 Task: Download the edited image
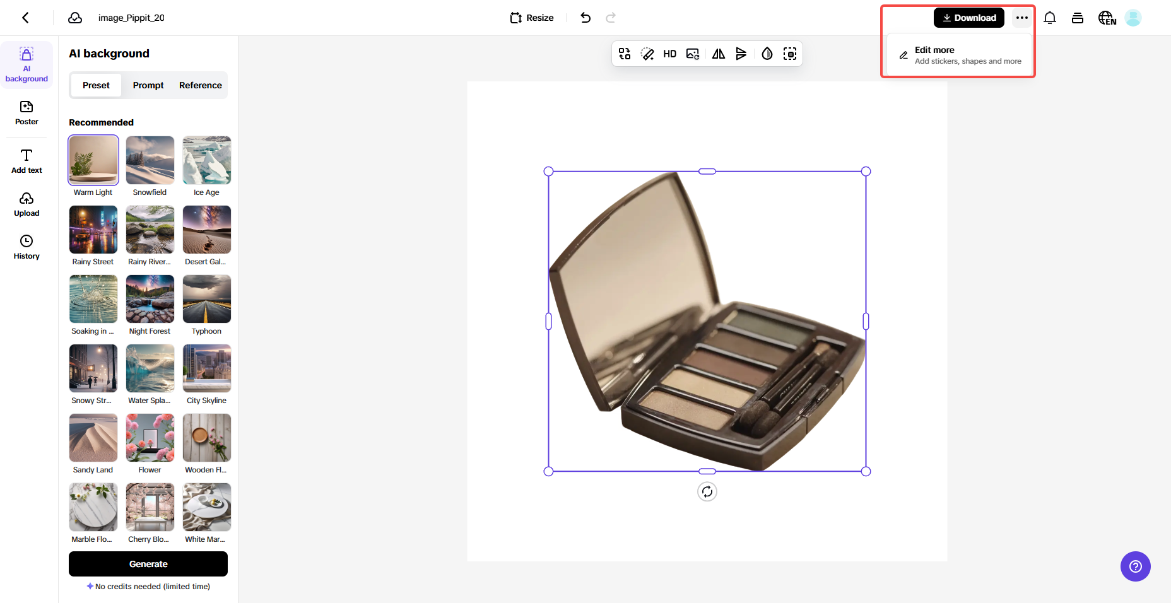tap(969, 18)
